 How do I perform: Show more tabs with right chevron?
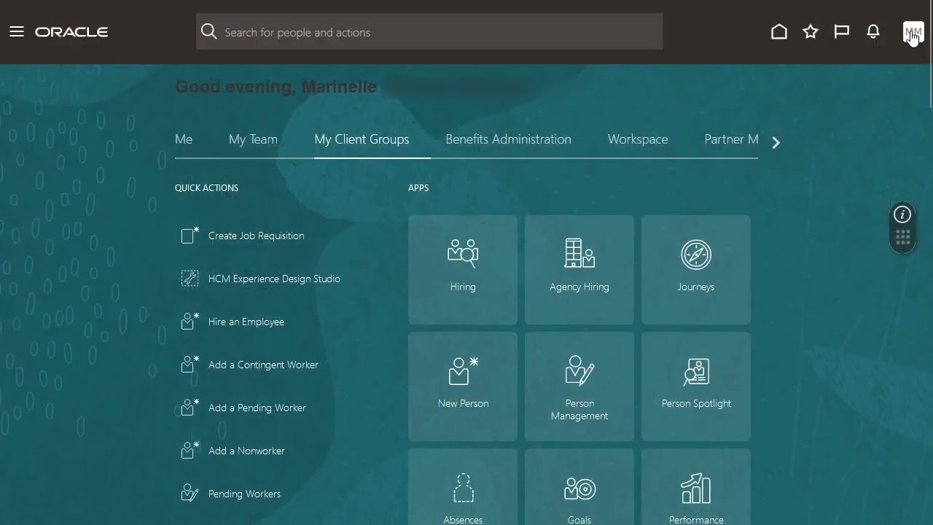tap(776, 143)
